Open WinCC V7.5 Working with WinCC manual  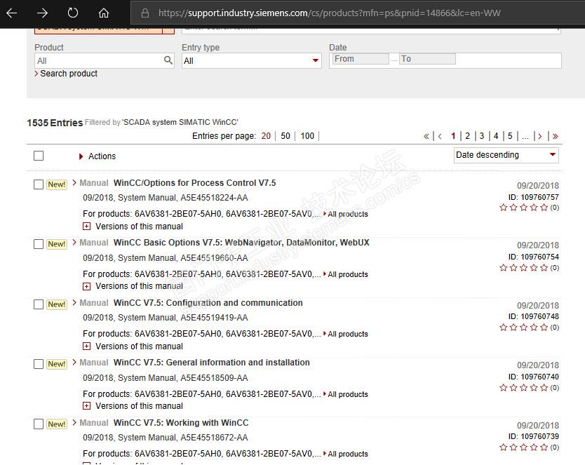(x=181, y=422)
